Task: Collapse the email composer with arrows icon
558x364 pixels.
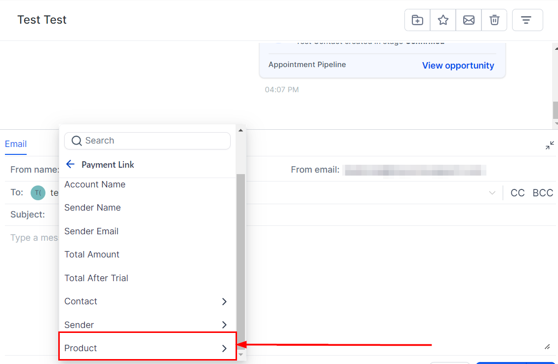Action: point(550,146)
